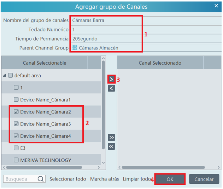Close the Agregar grupo de Canales dialog

216,6
